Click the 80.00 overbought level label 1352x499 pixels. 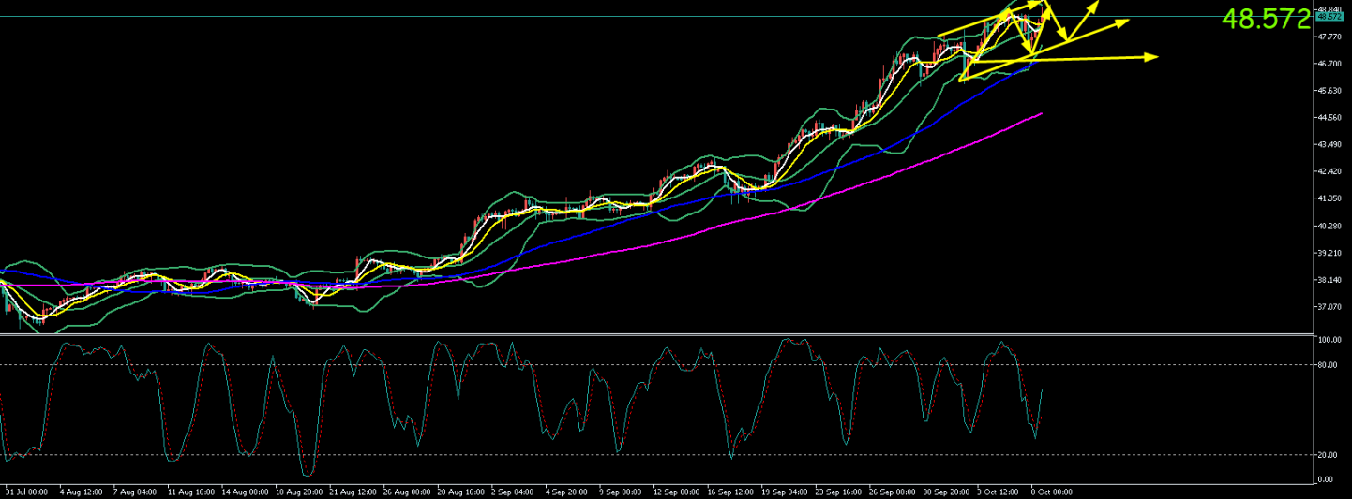click(1329, 365)
